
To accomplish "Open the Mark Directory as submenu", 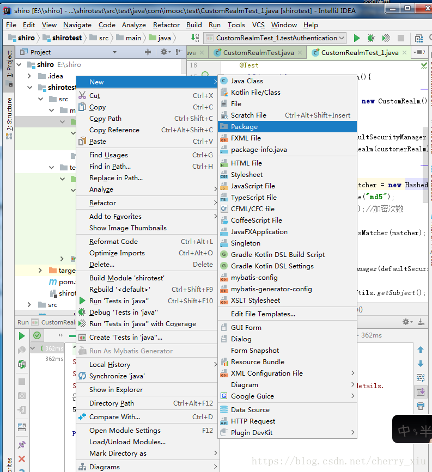I will pos(147,453).
